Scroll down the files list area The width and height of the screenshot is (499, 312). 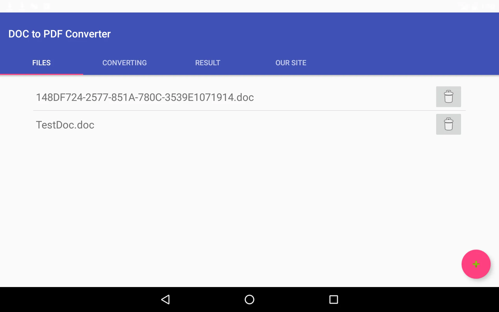[249, 180]
